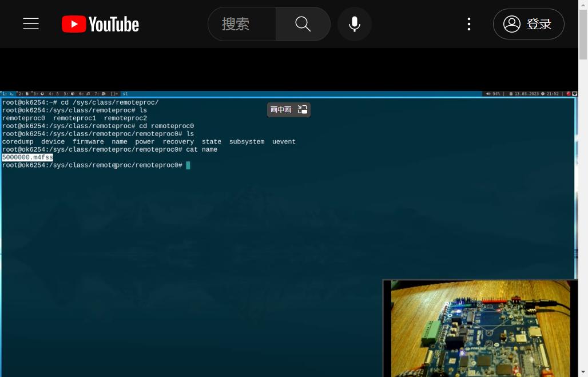Click the 54% volume indicator in video
Screen dimensions: 588x377
tap(493, 94)
